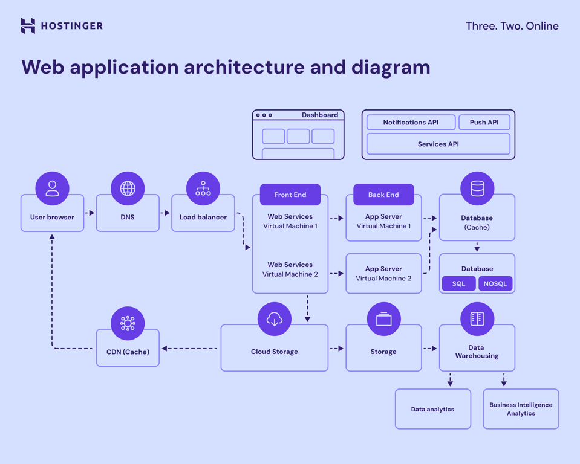Click the Data Warehousing server icon
Screen dimensions: 580x464
(477, 318)
